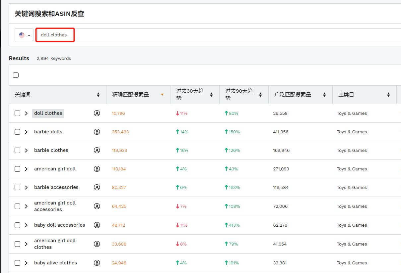The height and width of the screenshot is (273, 401).
Task: Click the 关键词搜索和ASIN反查 heading
Action: [x=49, y=14]
